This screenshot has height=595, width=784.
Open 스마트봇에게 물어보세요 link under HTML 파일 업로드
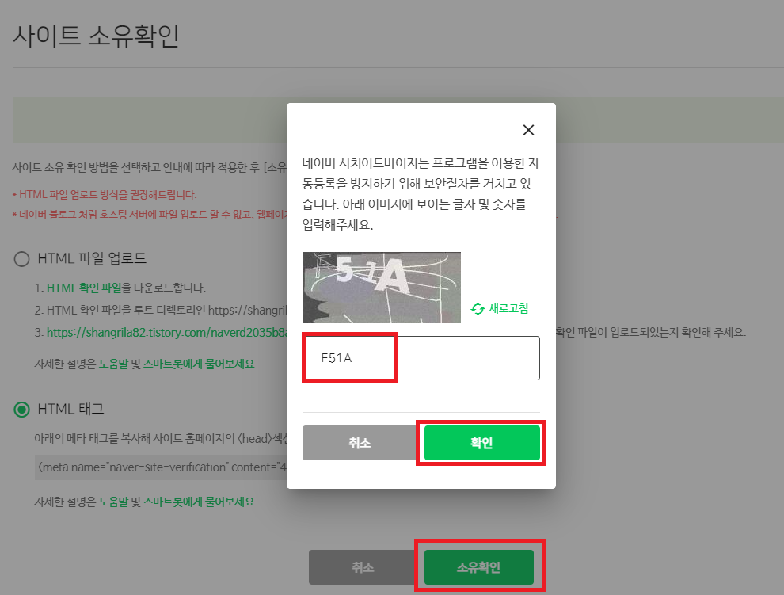(199, 364)
